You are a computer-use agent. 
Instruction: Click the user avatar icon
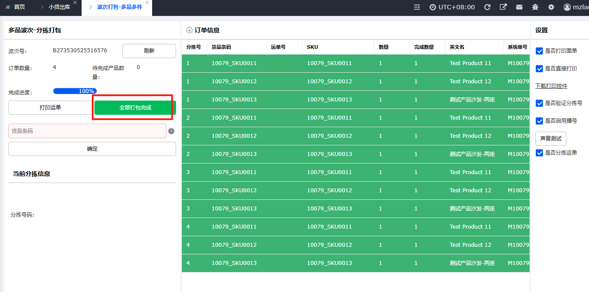coord(567,7)
